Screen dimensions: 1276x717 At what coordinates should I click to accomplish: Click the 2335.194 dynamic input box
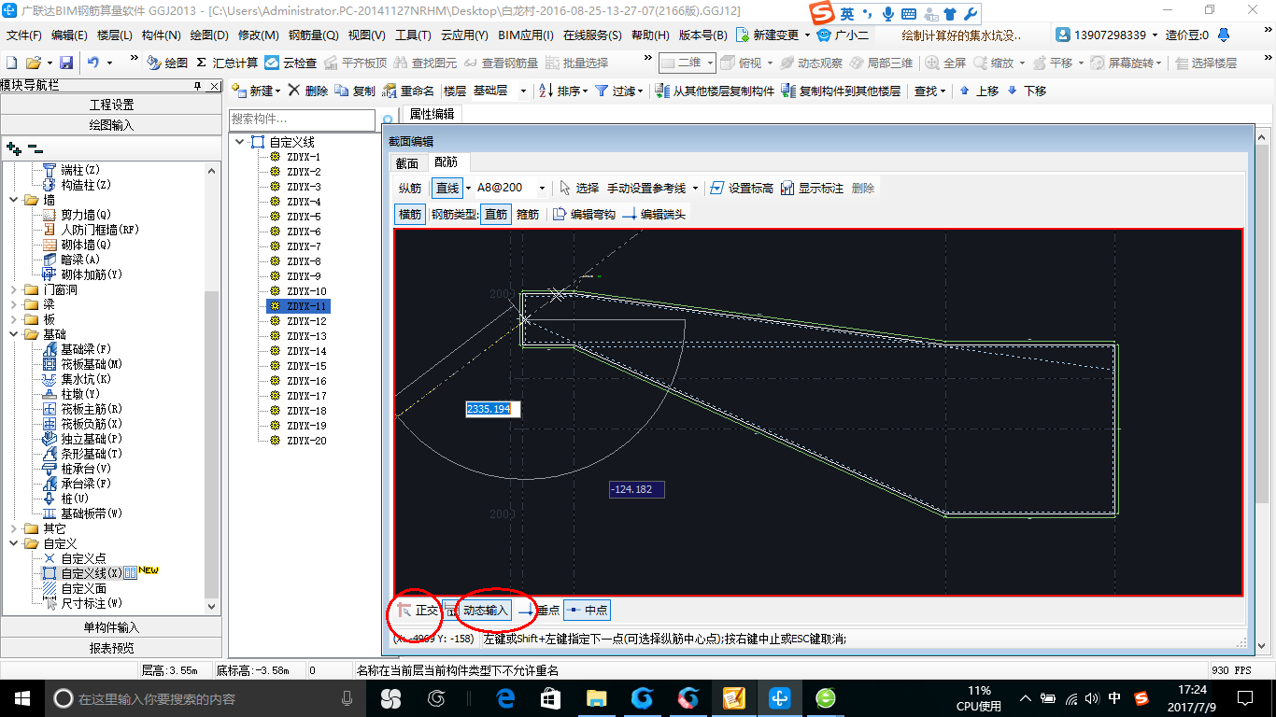click(492, 409)
